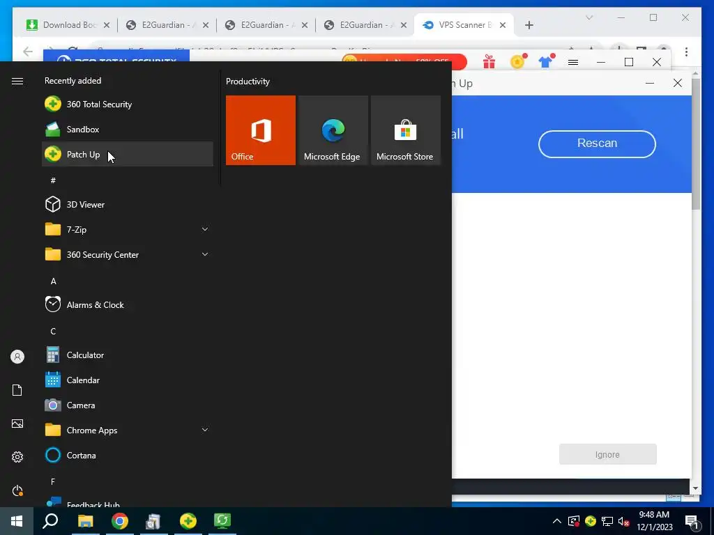Open Chrome tab search dropdown

588,17
